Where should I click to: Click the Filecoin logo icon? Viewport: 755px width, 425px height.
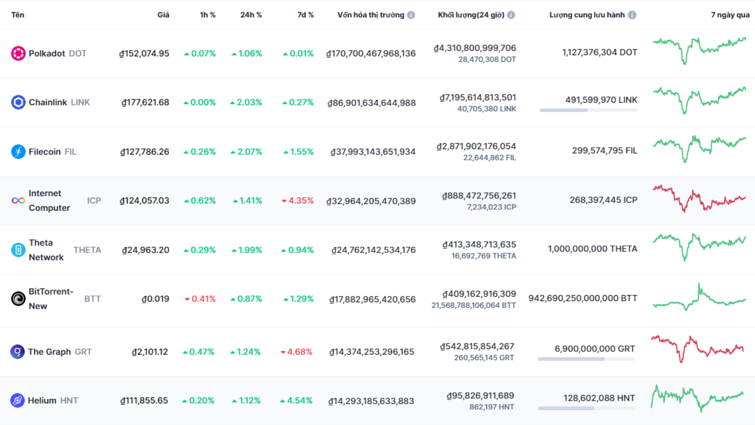click(18, 152)
